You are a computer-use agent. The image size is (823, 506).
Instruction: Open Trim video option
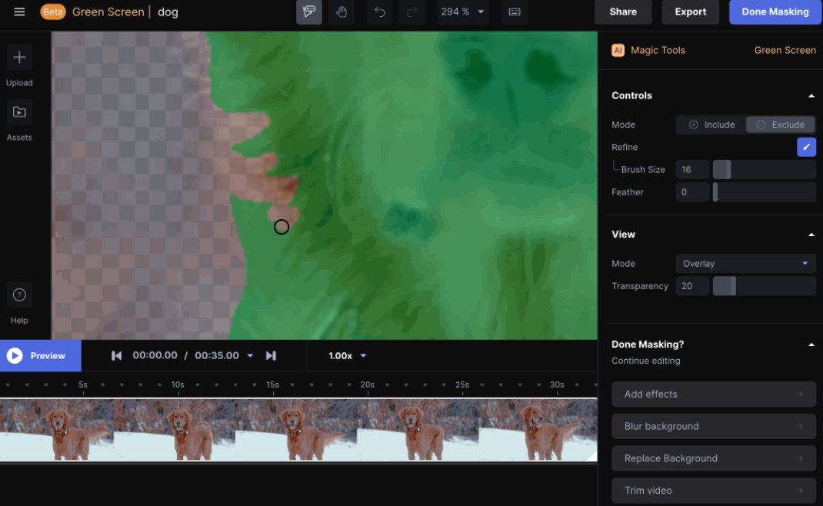(713, 491)
